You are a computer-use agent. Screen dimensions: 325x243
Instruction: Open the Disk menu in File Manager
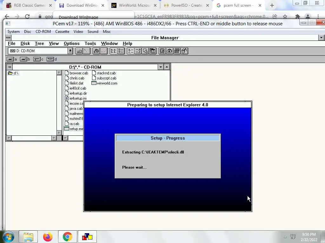tap(25, 44)
